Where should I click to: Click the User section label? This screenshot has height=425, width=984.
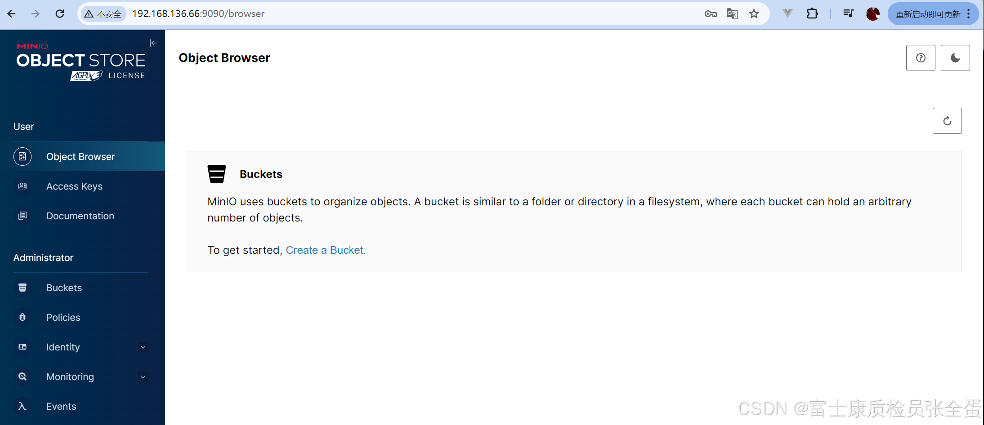(24, 127)
